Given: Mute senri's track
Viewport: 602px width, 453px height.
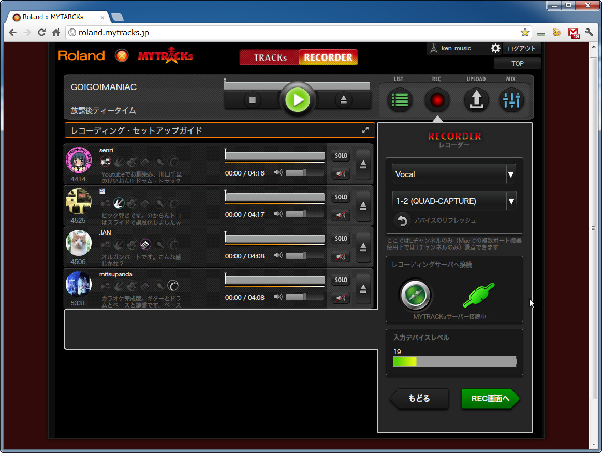Looking at the screenshot, I should pos(341,173).
